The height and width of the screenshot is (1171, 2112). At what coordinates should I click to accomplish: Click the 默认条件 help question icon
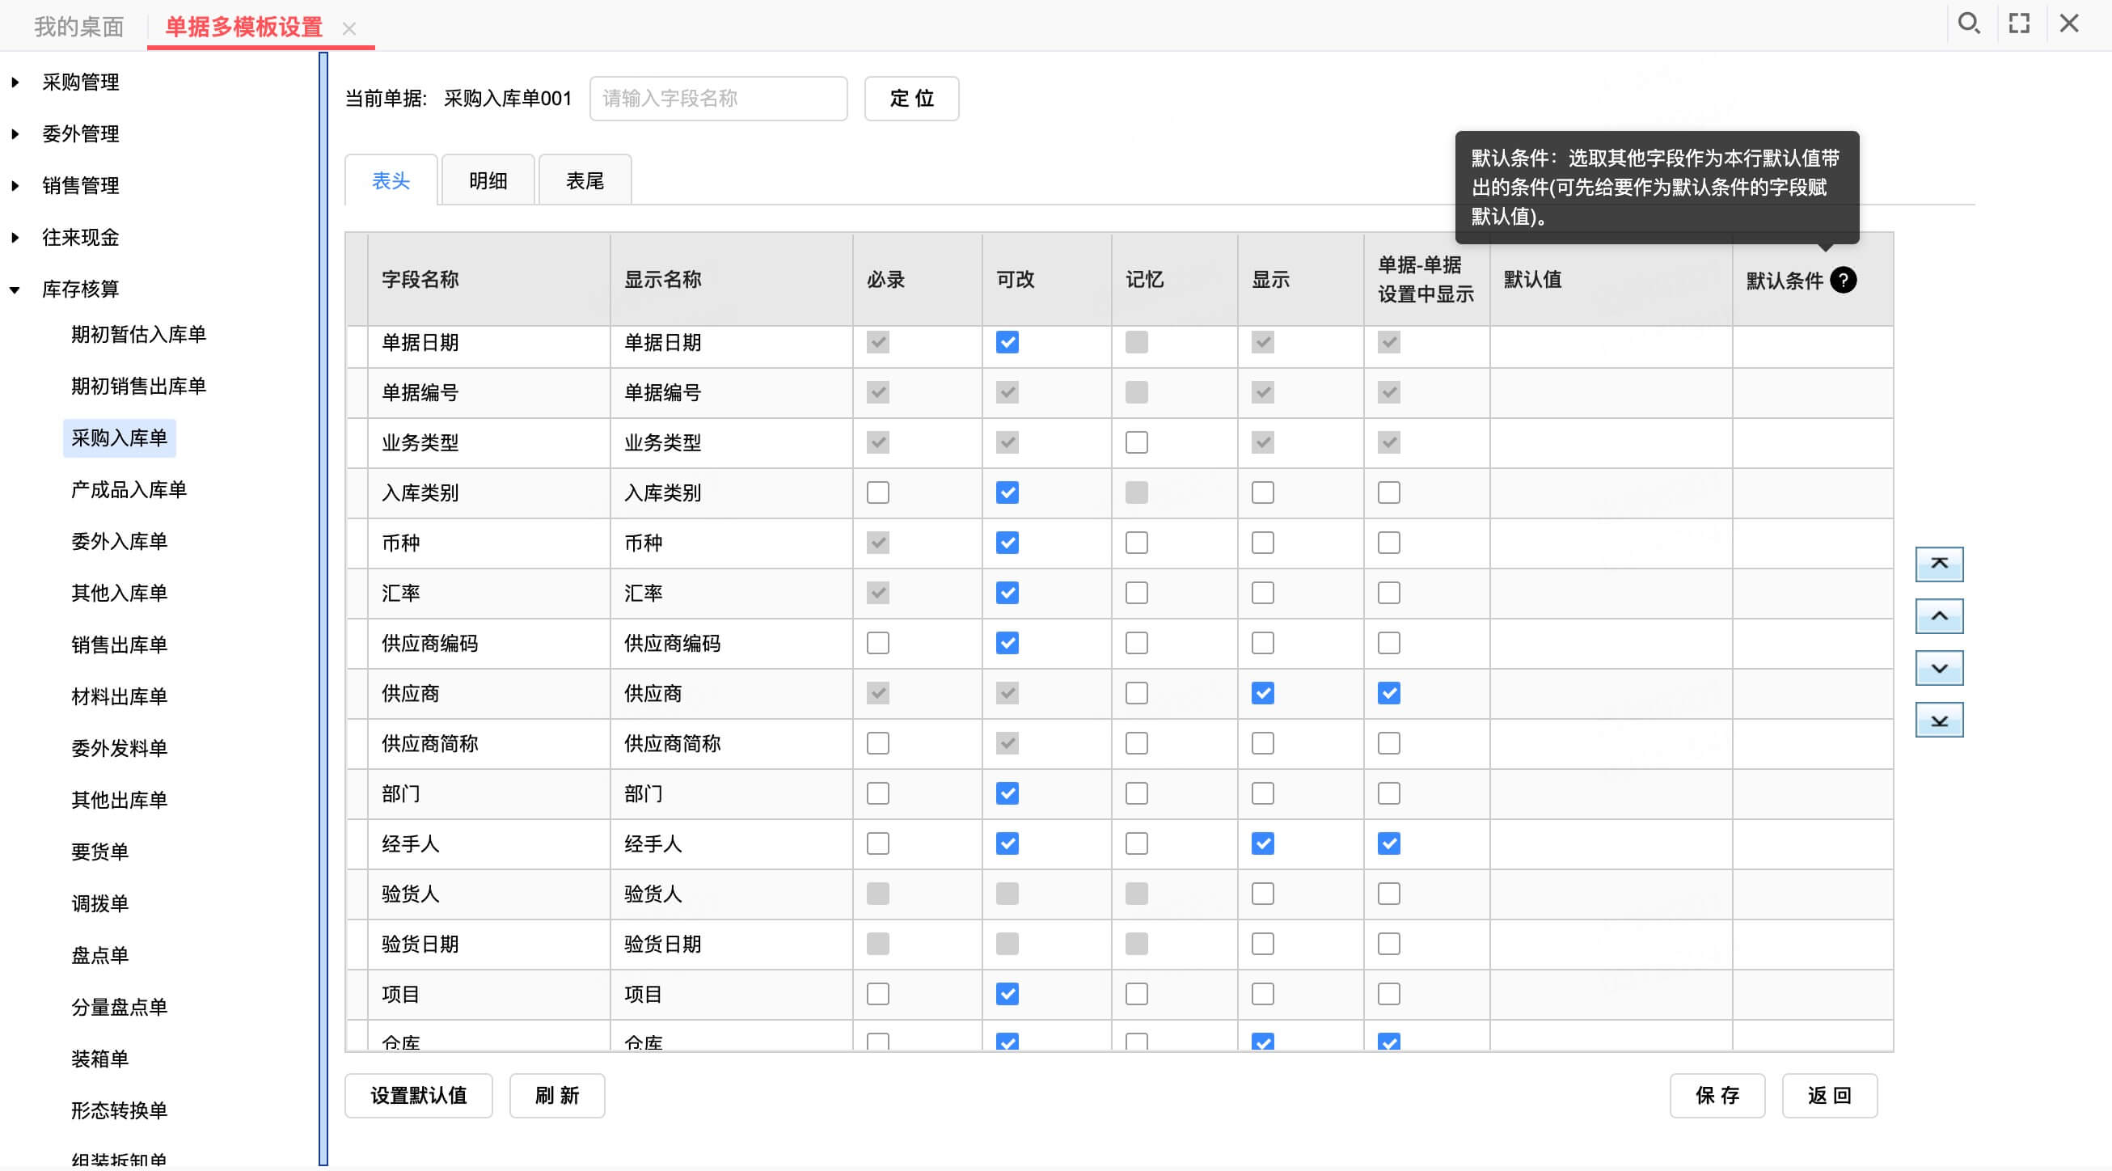tap(1842, 281)
